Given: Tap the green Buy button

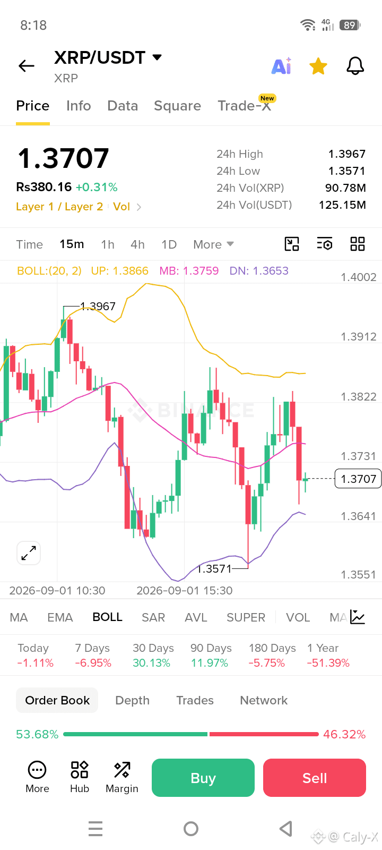Looking at the screenshot, I should [203, 778].
